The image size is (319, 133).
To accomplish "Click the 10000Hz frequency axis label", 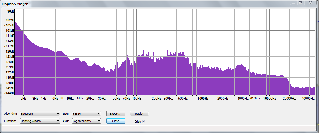I will coord(269,99).
